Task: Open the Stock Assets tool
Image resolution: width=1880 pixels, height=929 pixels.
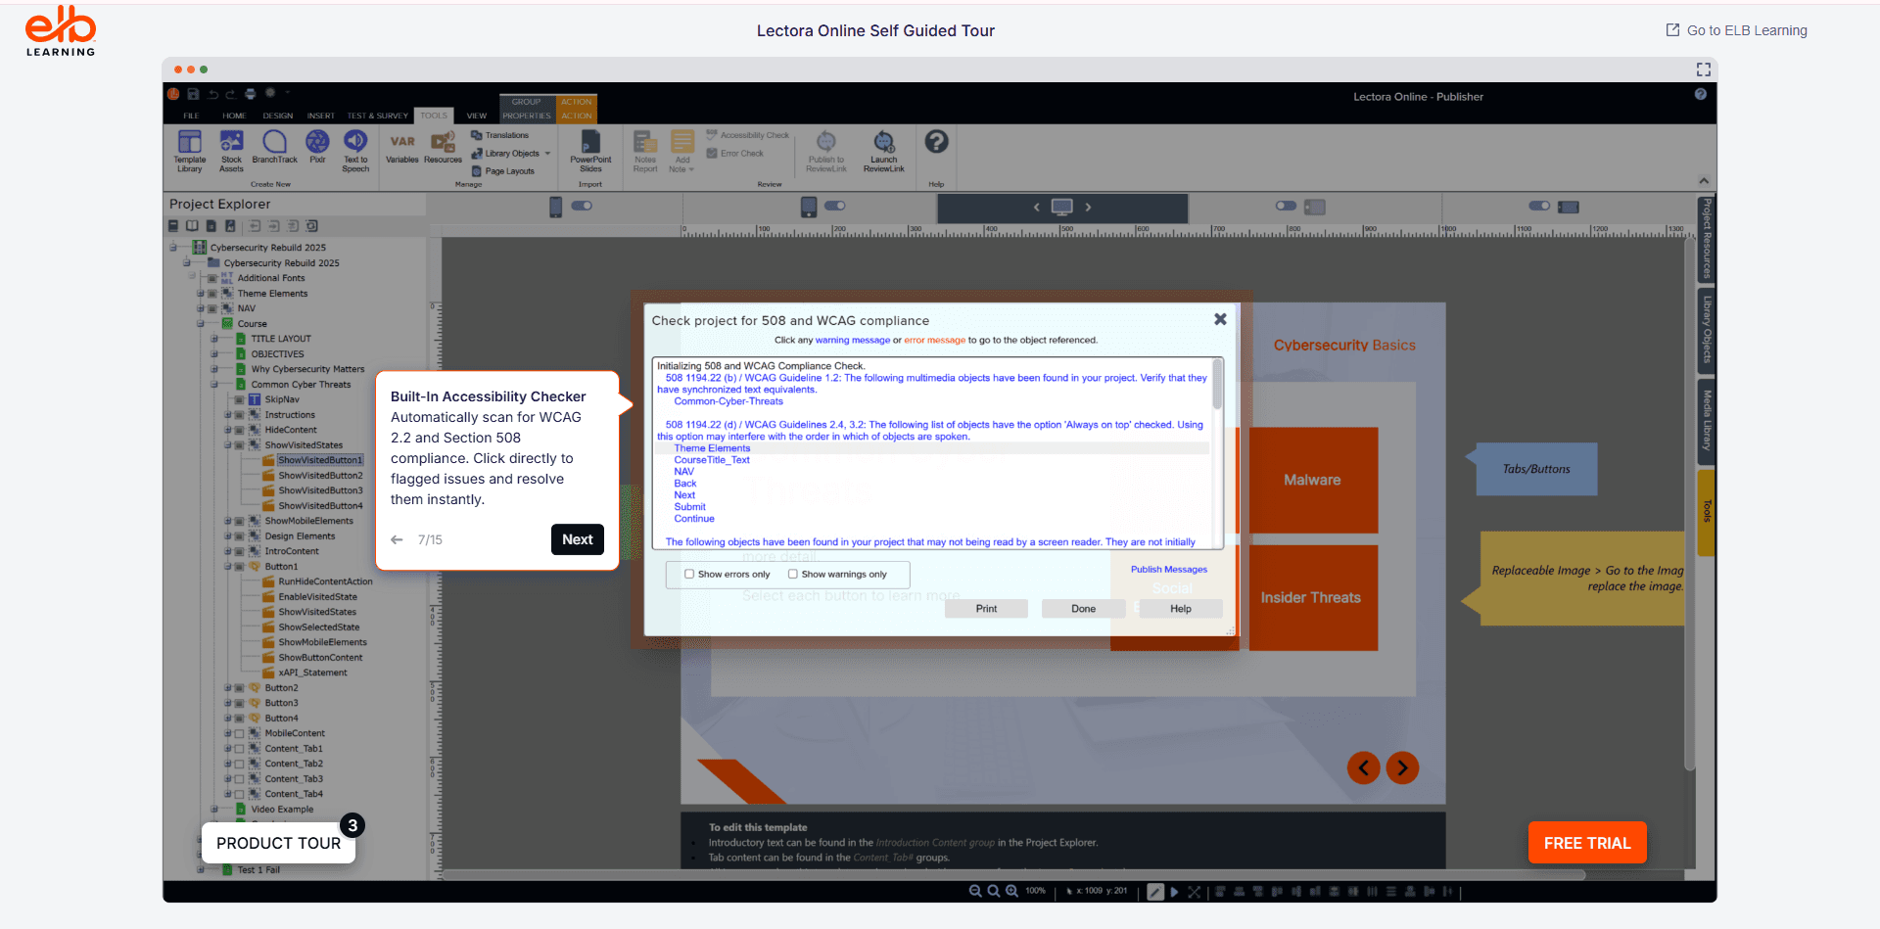Action: (x=231, y=152)
